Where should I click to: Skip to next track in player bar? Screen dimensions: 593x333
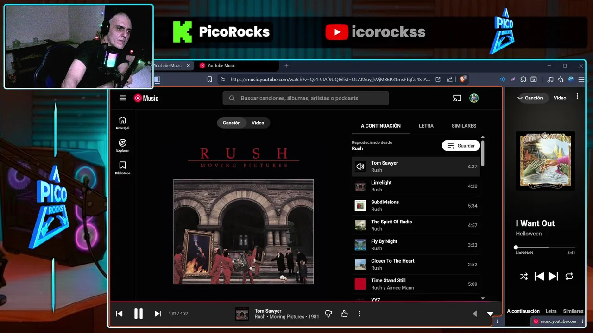[158, 314]
